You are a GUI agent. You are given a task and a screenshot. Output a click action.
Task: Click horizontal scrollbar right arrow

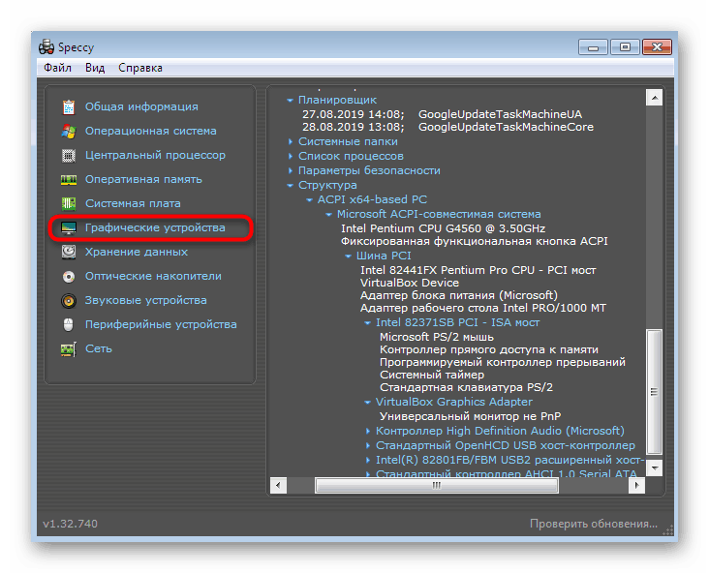click(636, 486)
